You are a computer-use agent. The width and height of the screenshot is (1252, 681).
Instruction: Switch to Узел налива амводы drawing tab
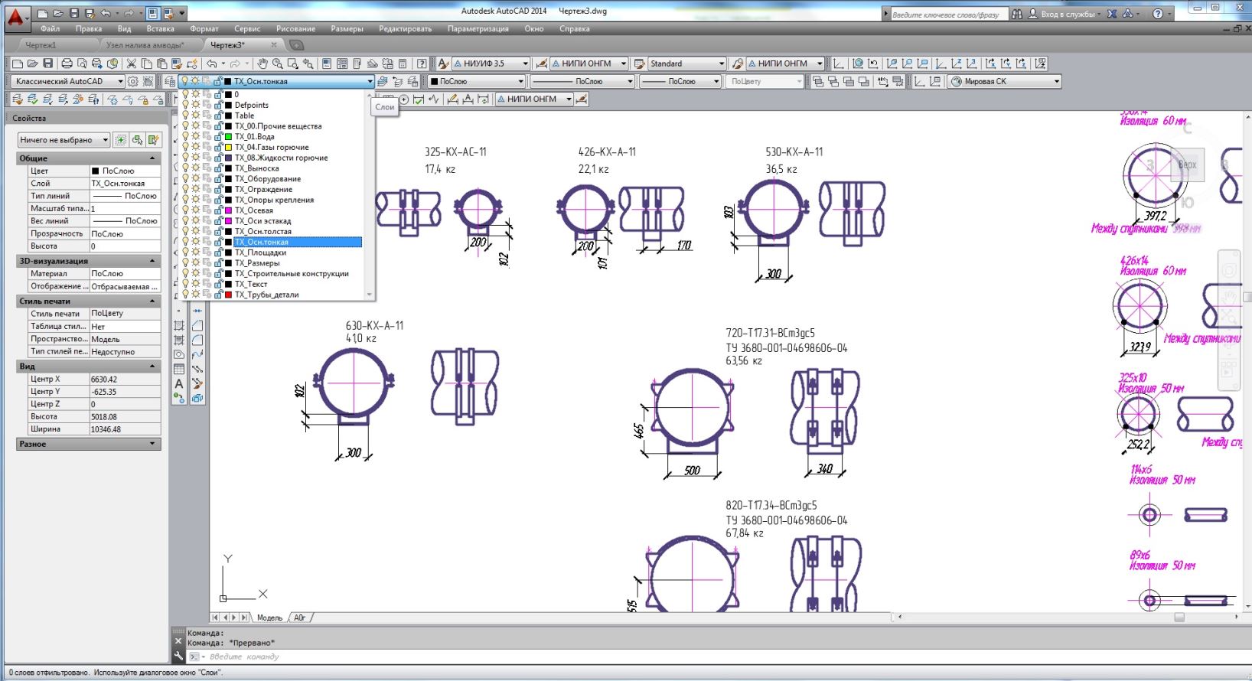click(x=145, y=45)
